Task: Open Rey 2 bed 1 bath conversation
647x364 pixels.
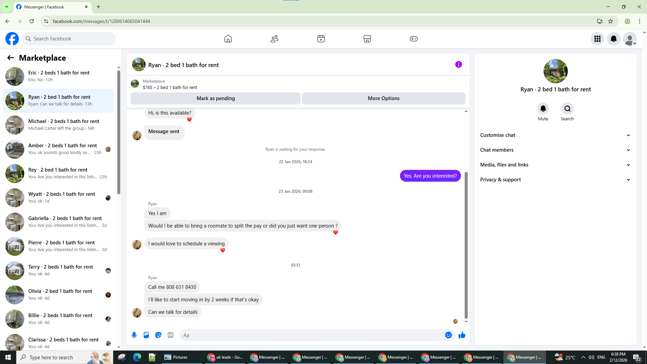Action: click(x=58, y=173)
